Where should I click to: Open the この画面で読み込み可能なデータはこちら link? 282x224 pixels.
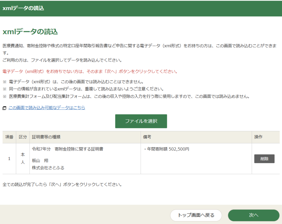47,108
